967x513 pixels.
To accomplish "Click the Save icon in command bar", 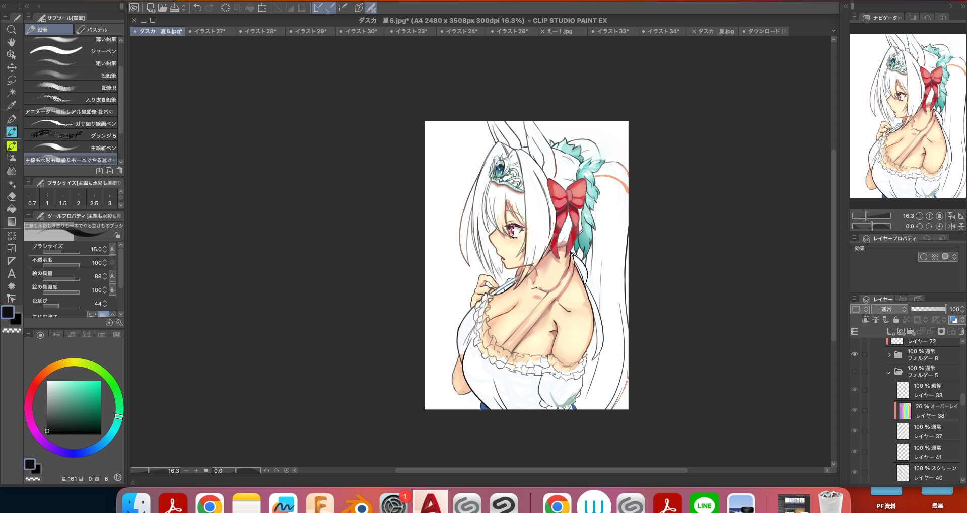I will point(174,8).
